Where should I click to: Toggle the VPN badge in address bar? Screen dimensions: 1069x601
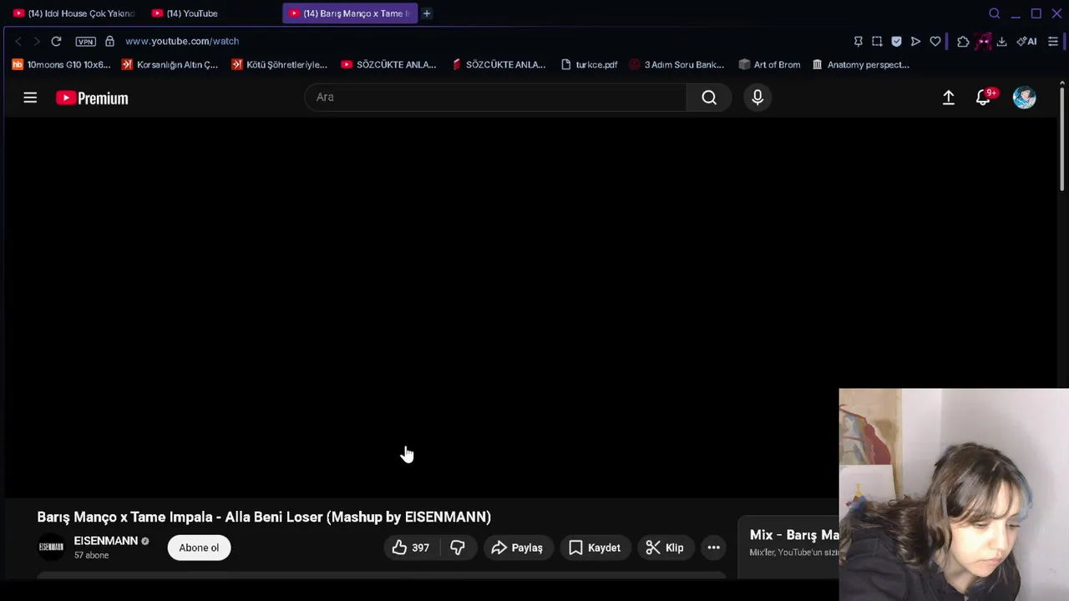pyautogui.click(x=85, y=41)
